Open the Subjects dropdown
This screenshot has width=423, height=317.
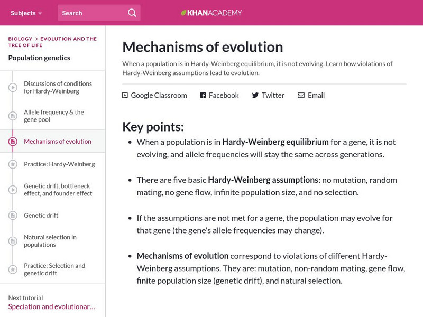tap(22, 12)
